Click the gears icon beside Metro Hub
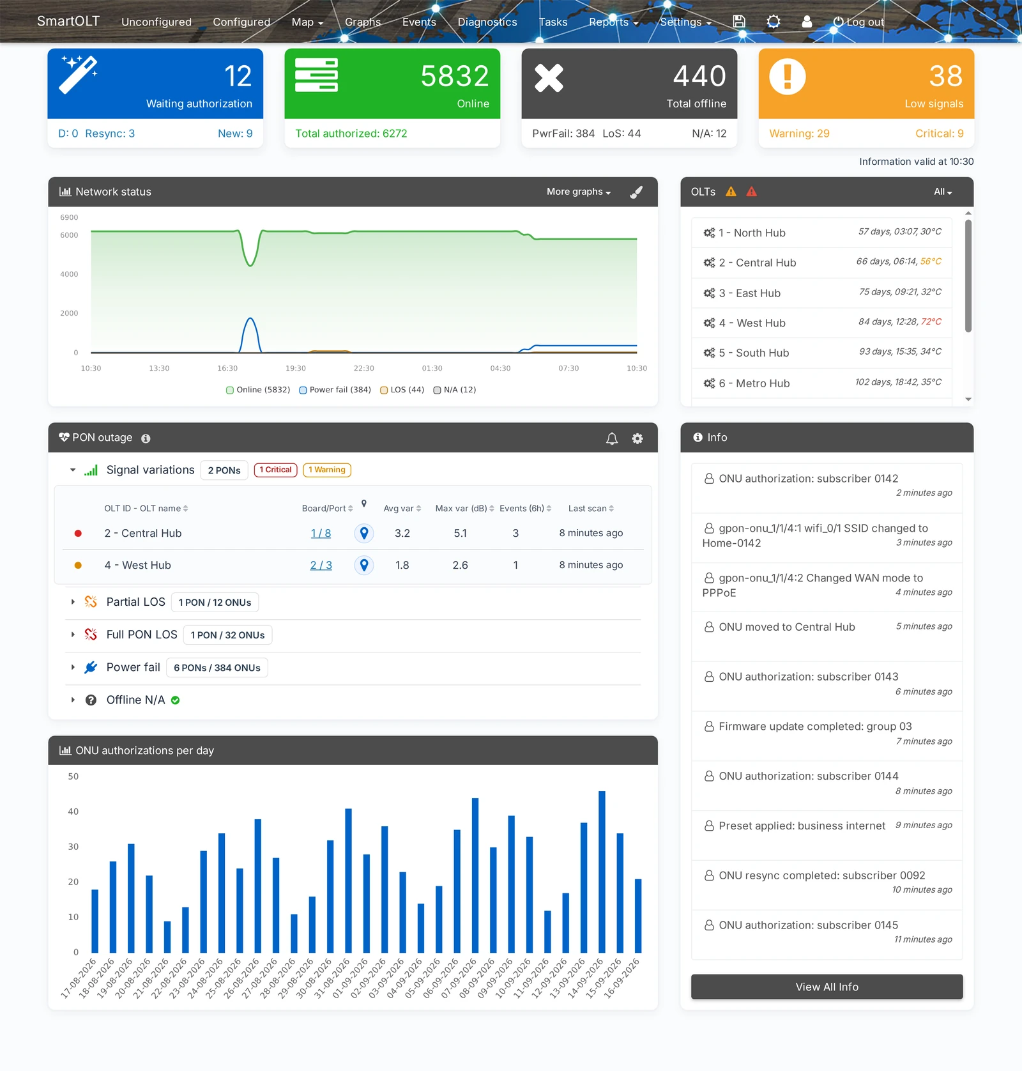The image size is (1022, 1071). coord(709,383)
